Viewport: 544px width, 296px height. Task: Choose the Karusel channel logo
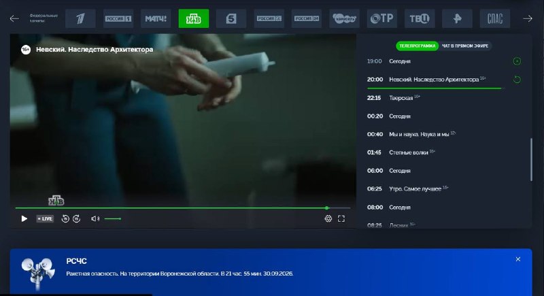coord(344,18)
